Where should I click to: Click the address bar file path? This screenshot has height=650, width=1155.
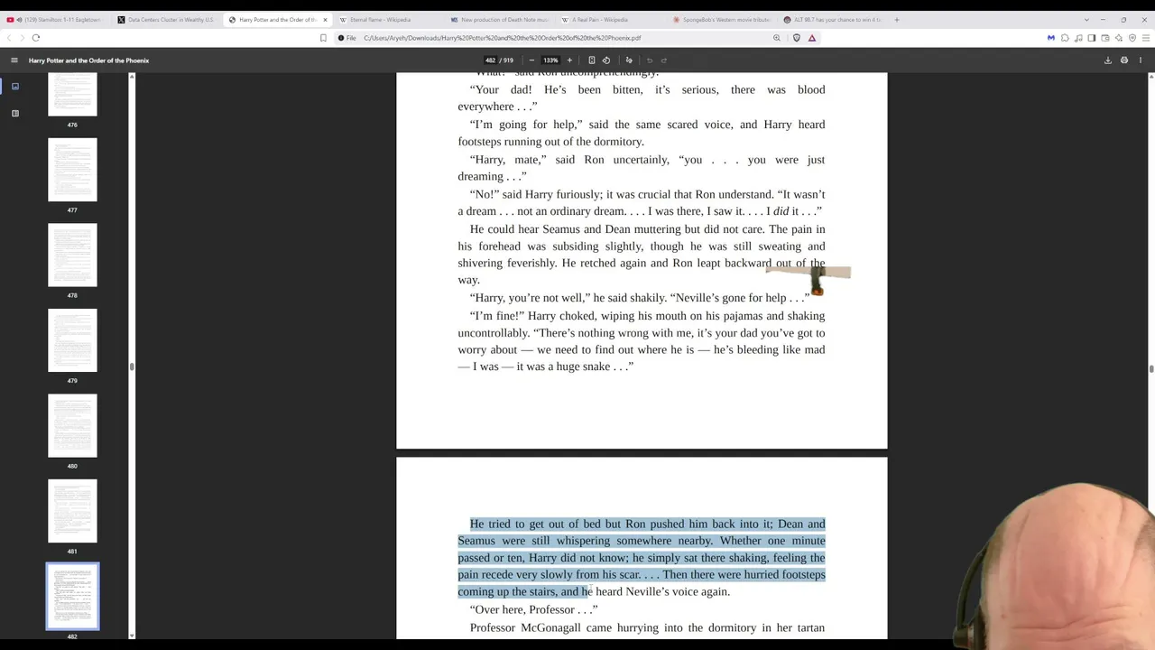pos(502,38)
